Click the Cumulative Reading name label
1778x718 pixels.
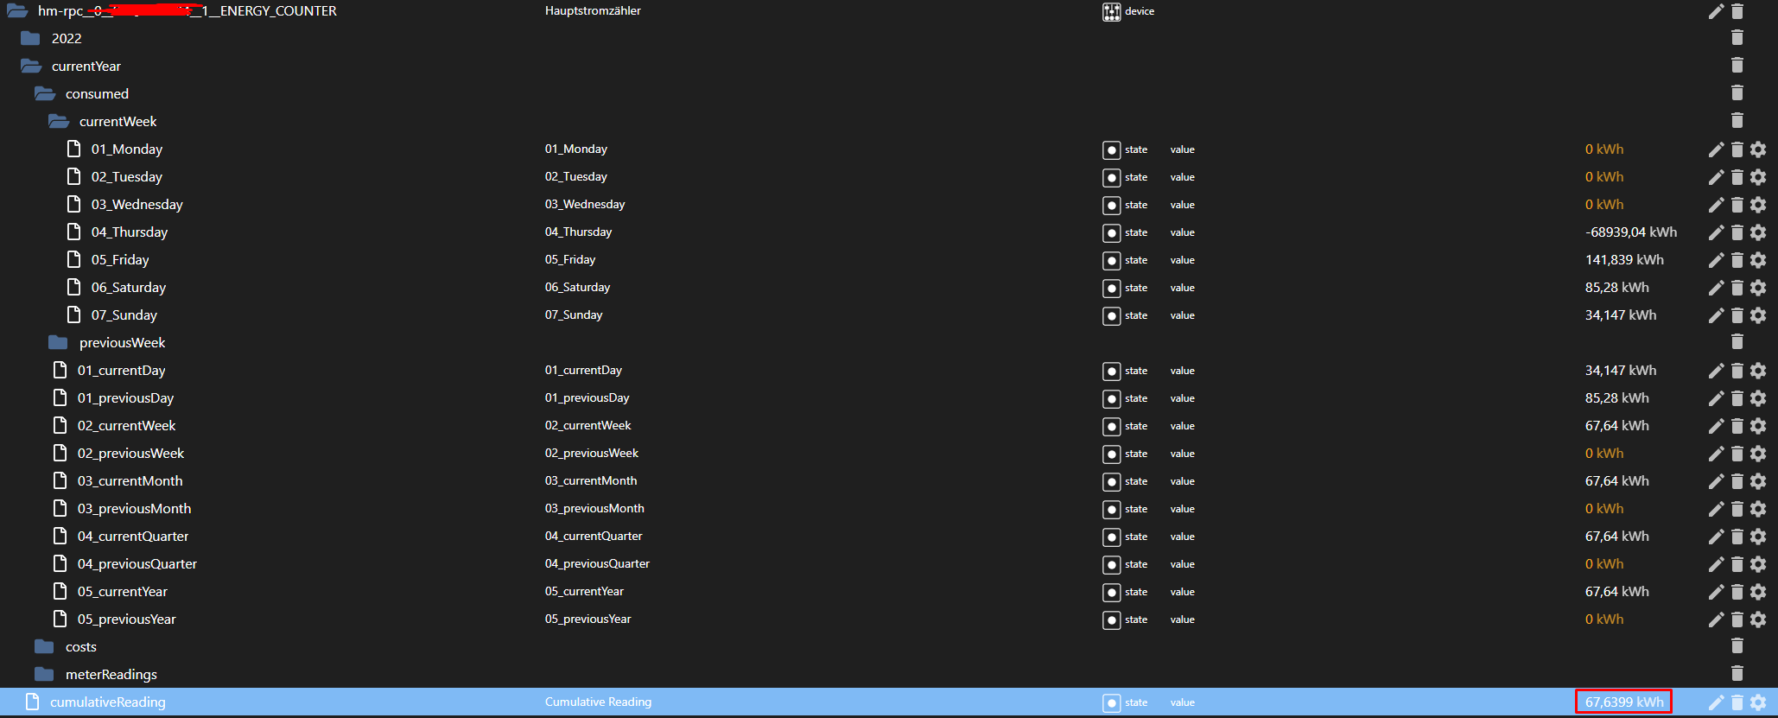pos(598,702)
